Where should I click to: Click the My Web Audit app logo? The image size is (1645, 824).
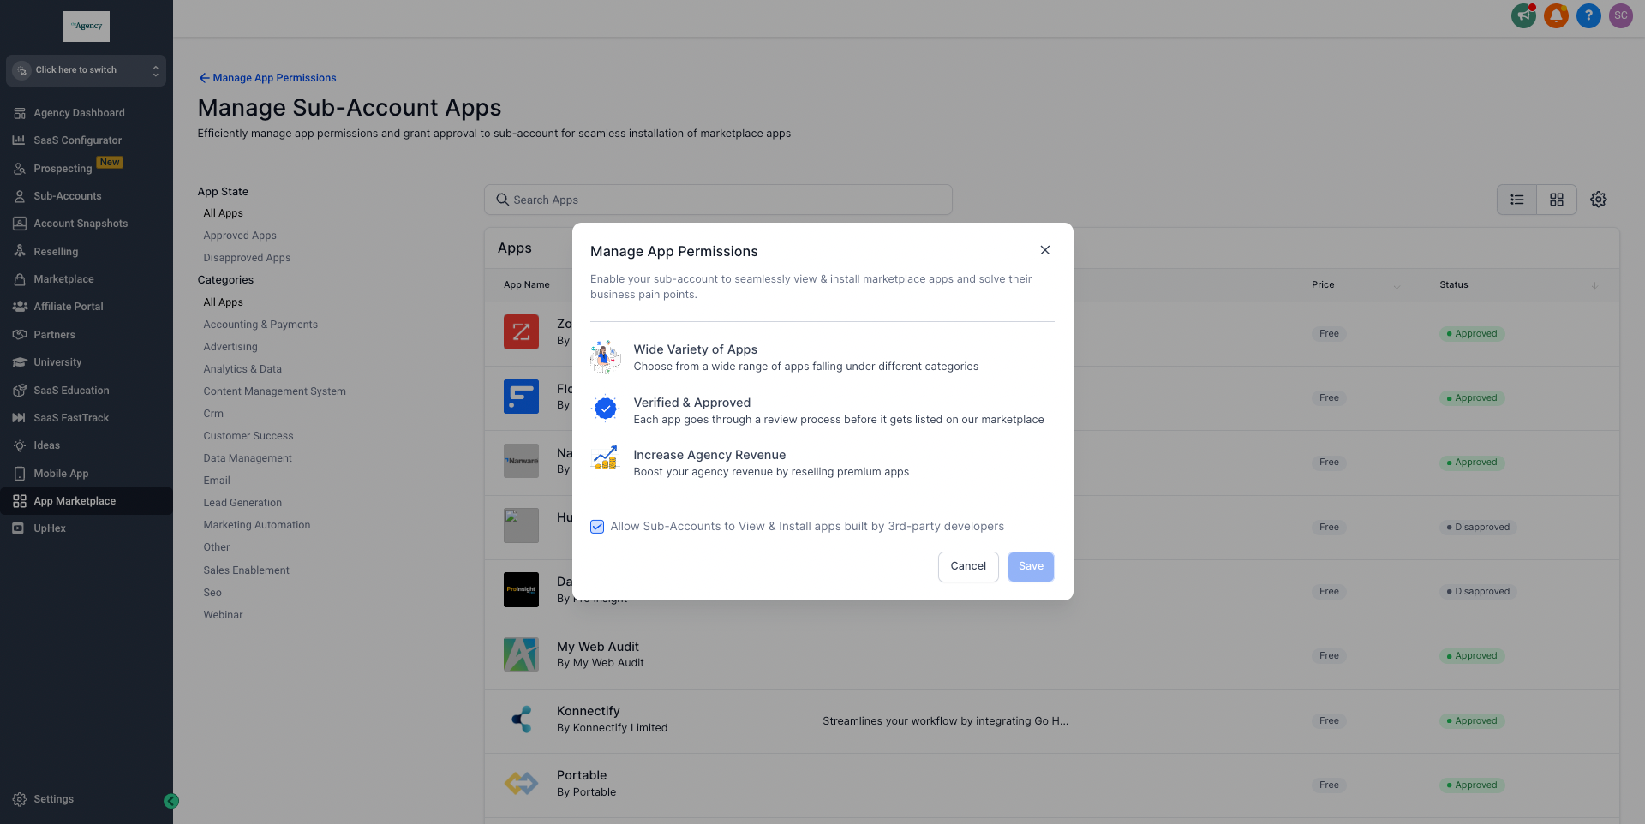point(521,654)
